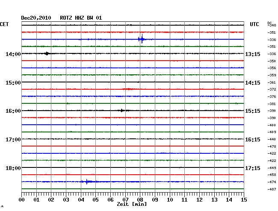Click the DC offset value -487
Screen dimensions: 278x211
(x=272, y=189)
